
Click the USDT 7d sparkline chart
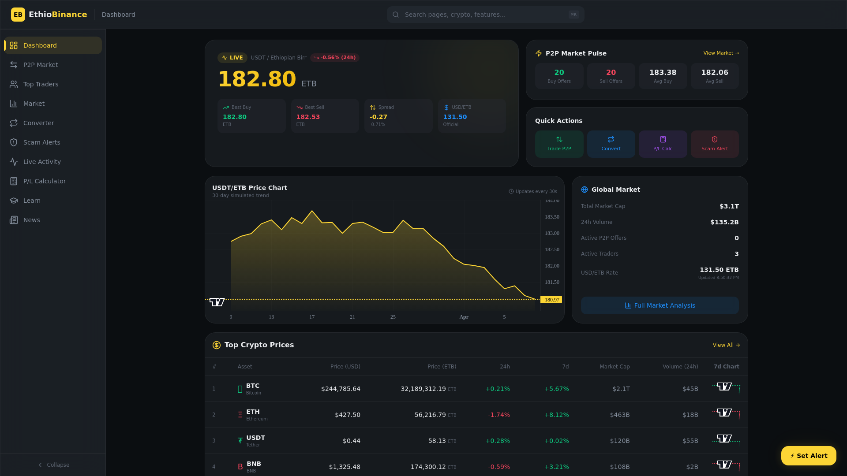[726, 440]
